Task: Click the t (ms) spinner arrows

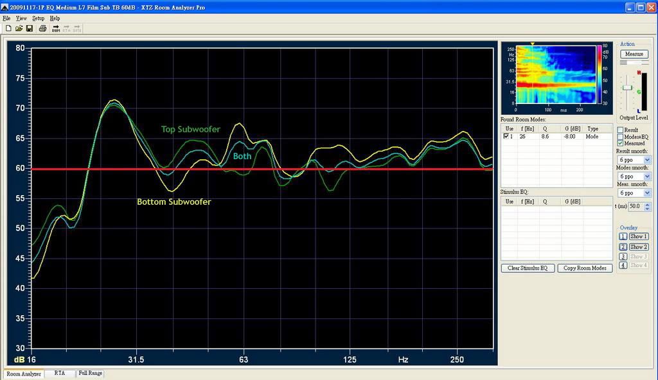Action: [648, 206]
